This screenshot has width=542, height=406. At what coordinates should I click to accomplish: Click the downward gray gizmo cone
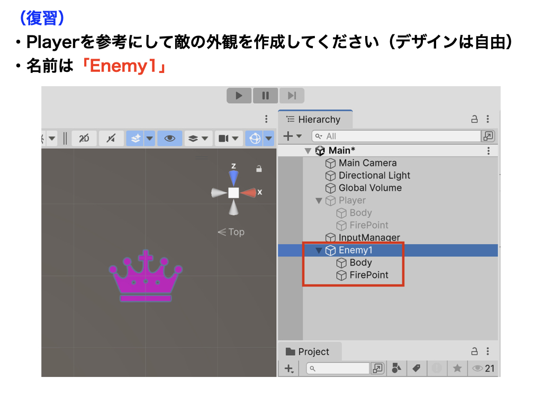233,207
